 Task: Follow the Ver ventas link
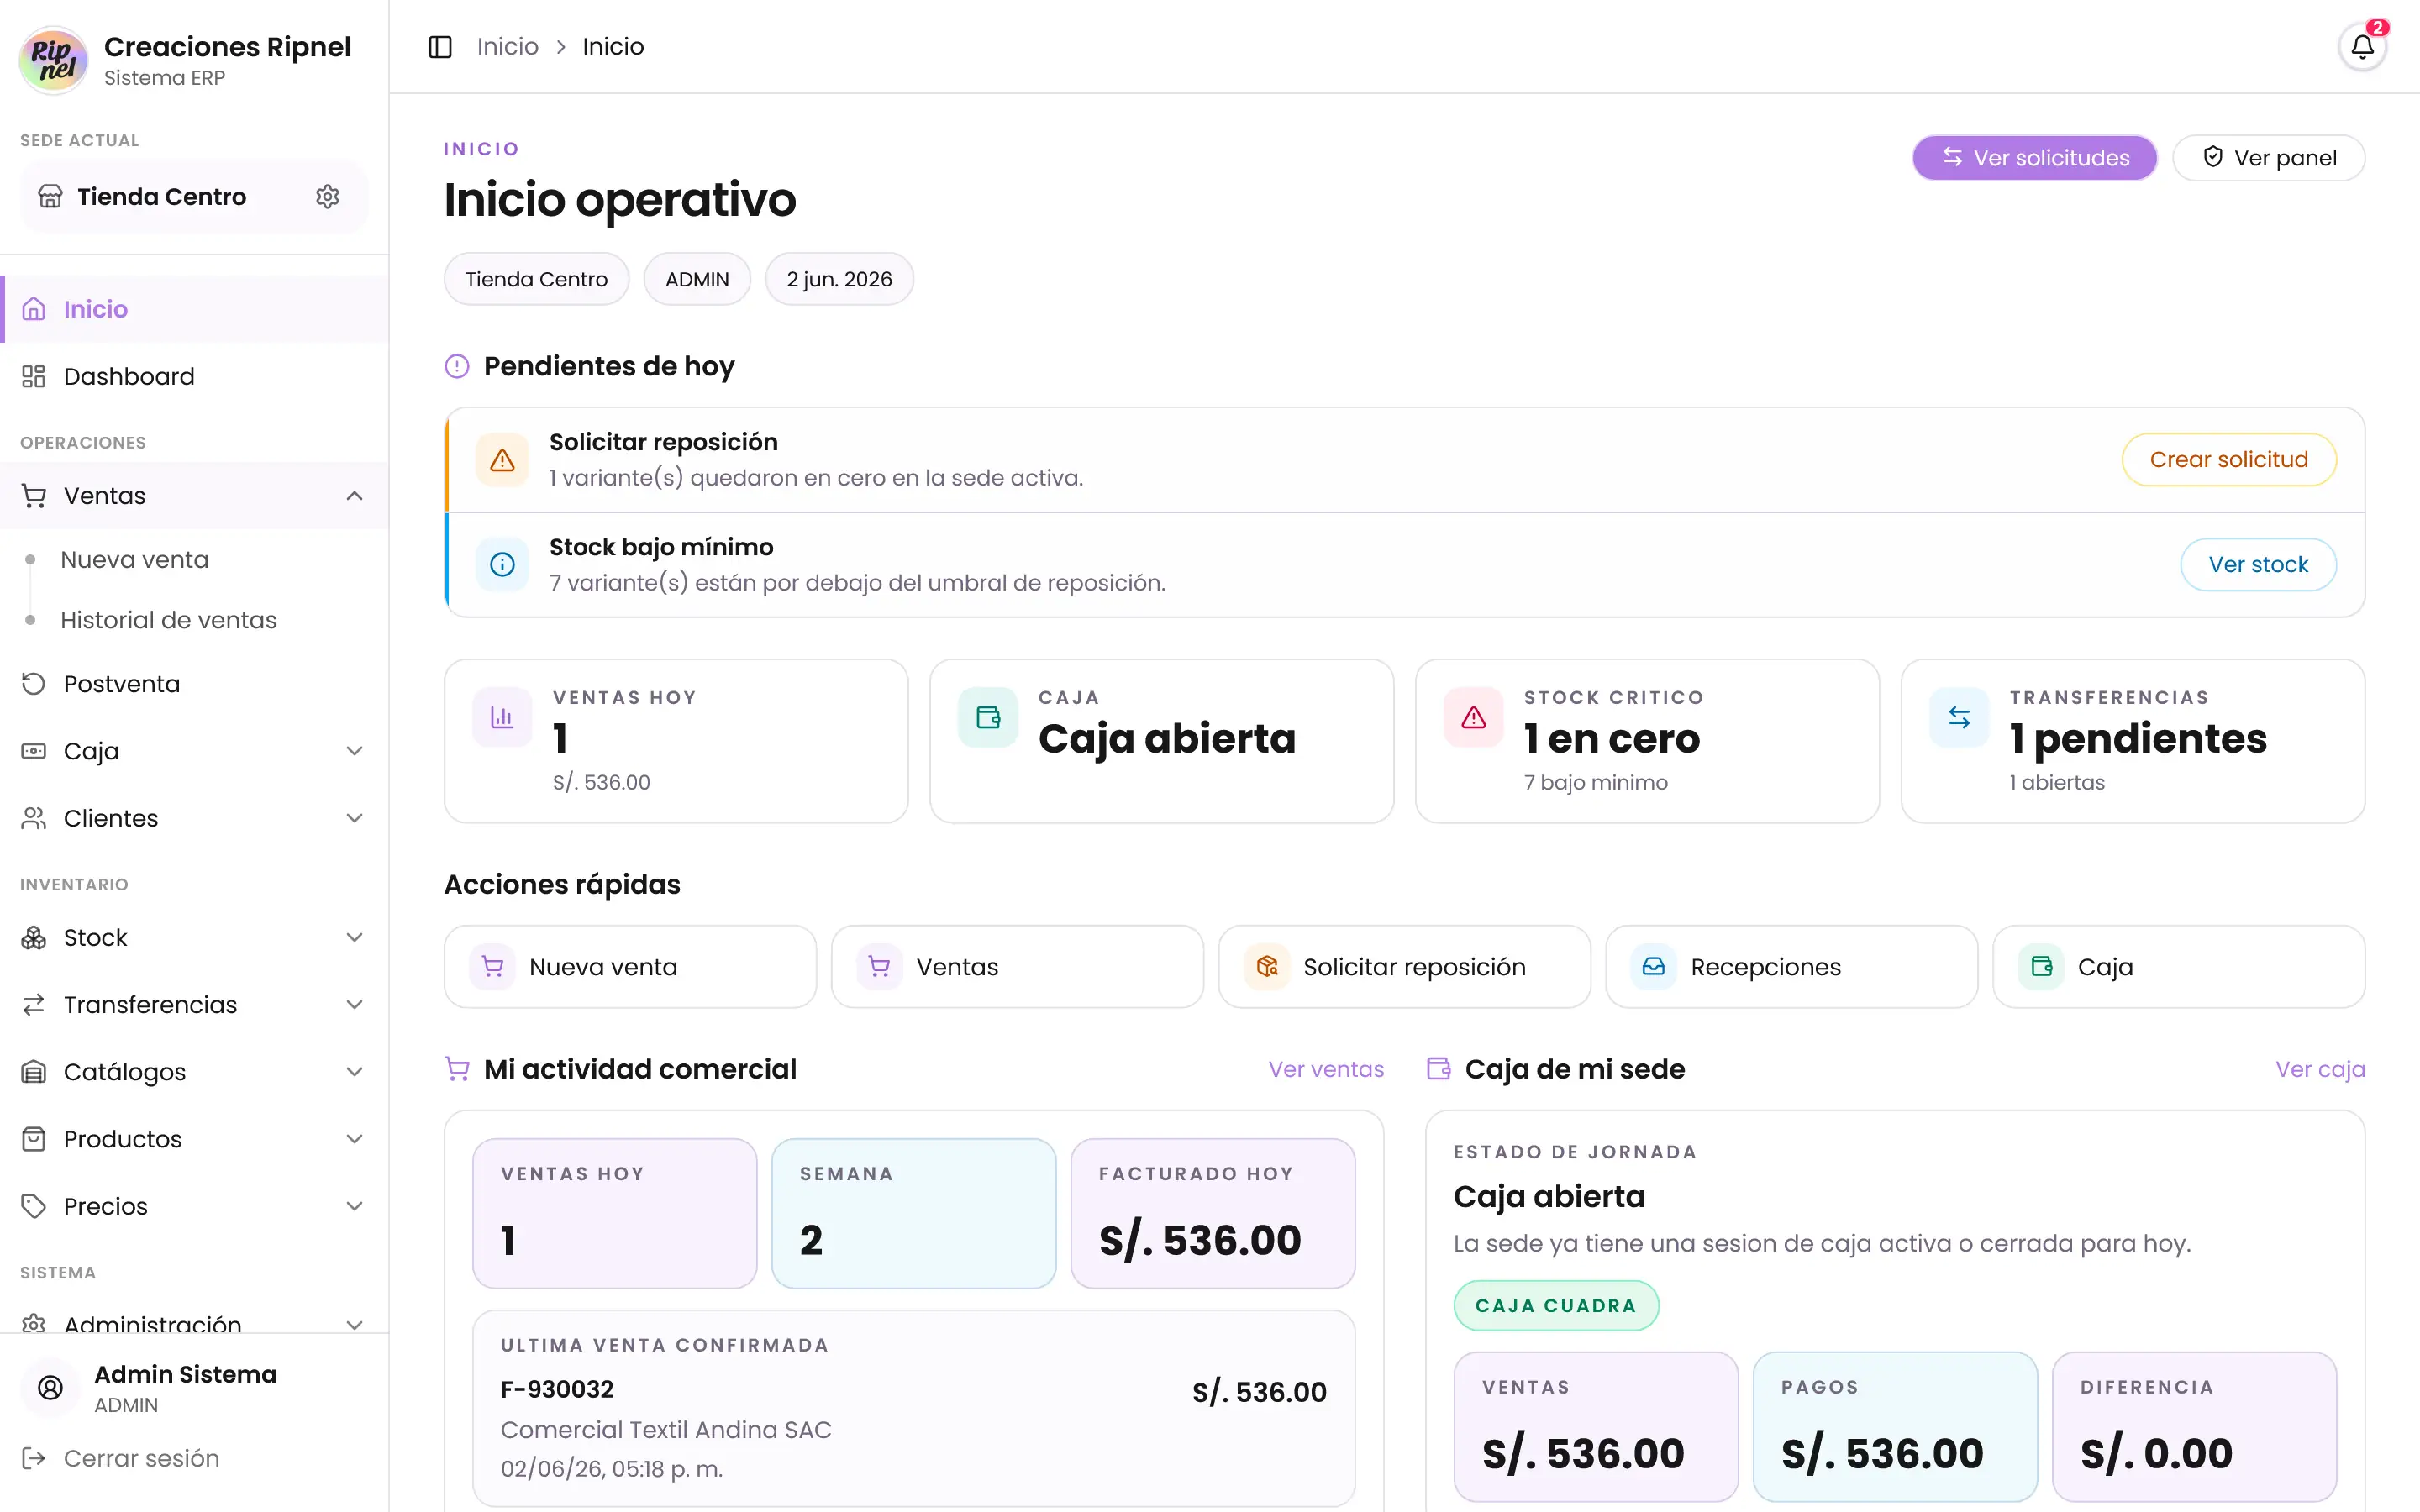(1326, 1069)
